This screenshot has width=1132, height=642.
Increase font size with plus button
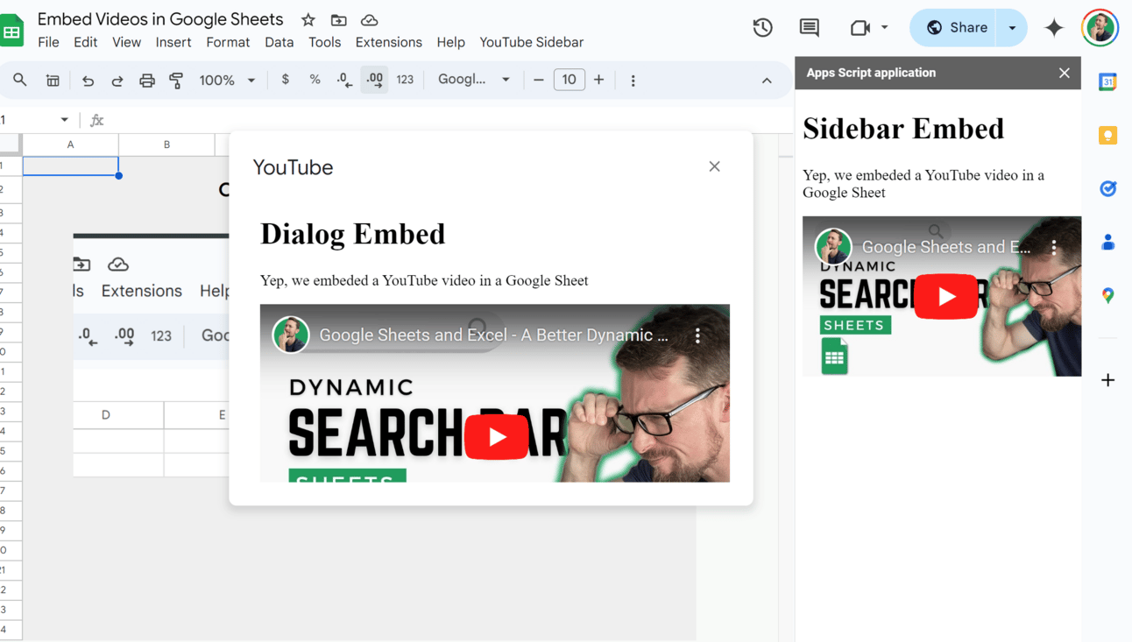[598, 80]
